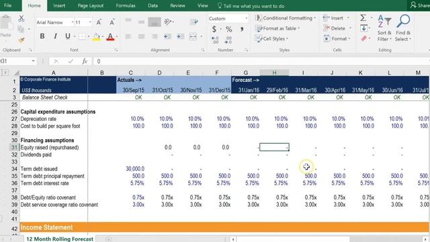Click the Fill down arrow icon

coord(364,28)
